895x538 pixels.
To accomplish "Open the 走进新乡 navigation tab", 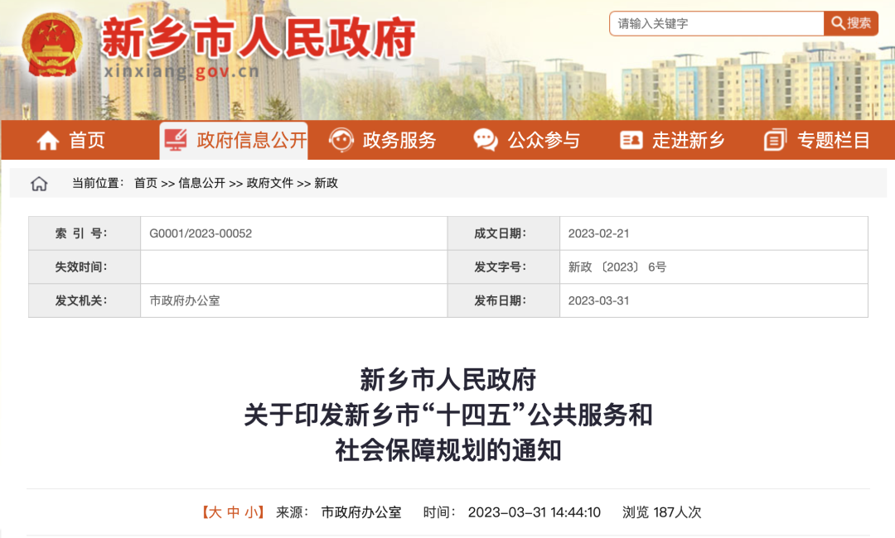I will (x=672, y=140).
